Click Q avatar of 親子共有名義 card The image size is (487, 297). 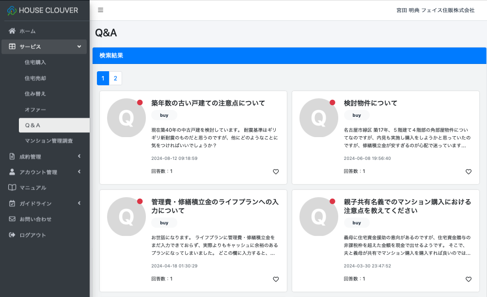click(x=319, y=217)
